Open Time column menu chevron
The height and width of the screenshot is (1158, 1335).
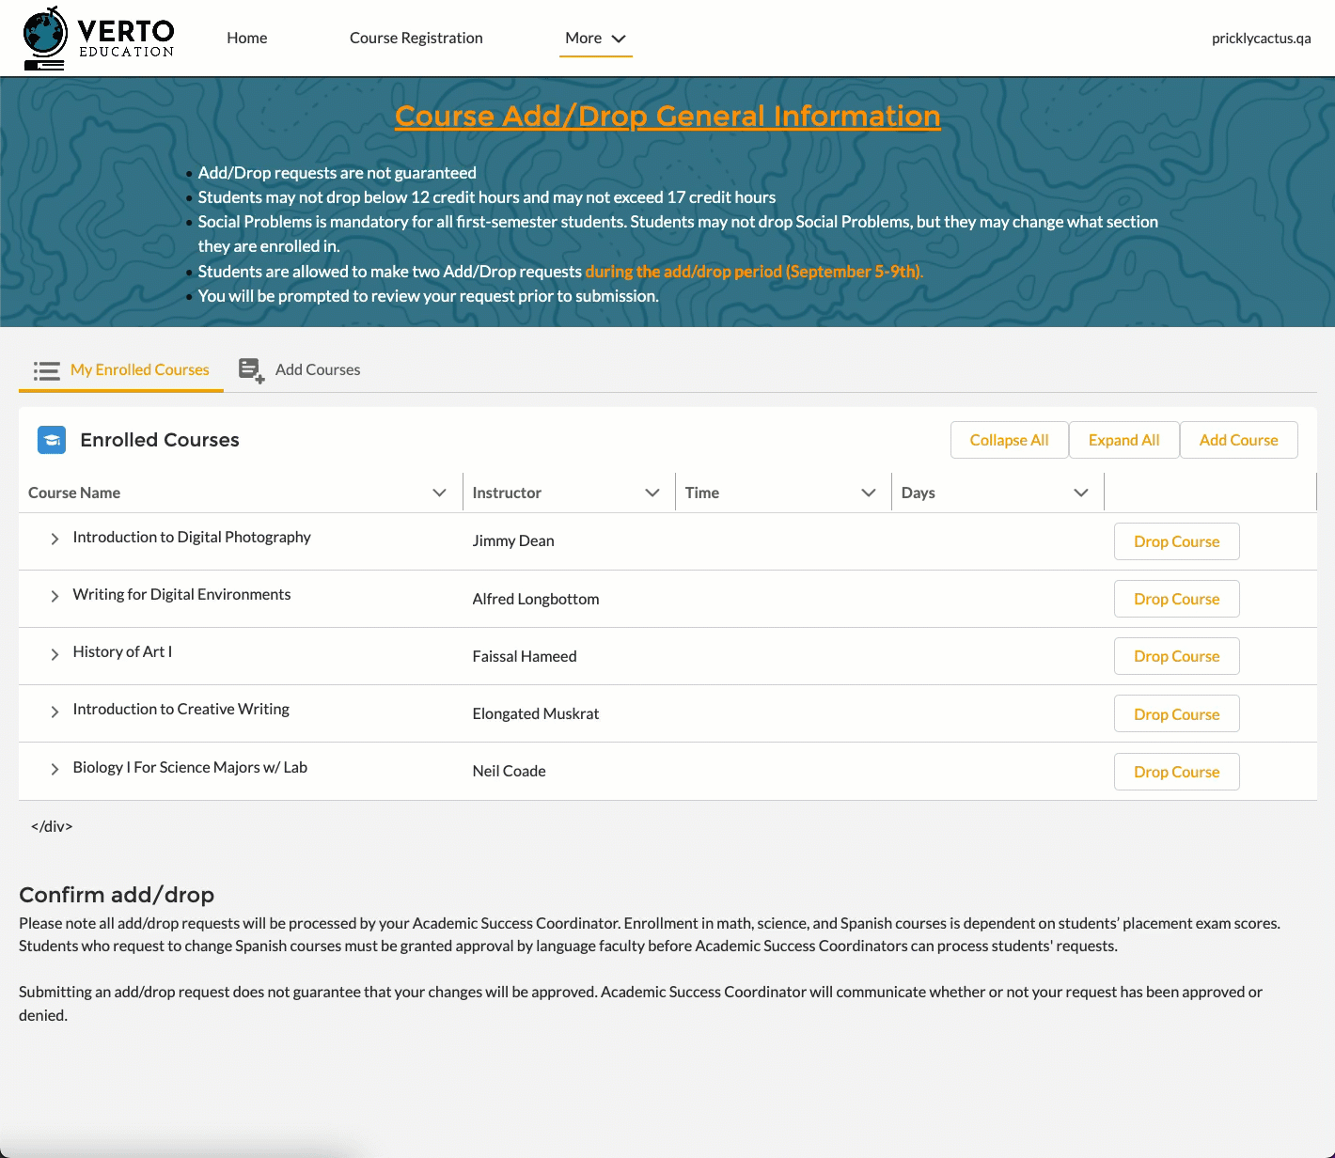(869, 493)
